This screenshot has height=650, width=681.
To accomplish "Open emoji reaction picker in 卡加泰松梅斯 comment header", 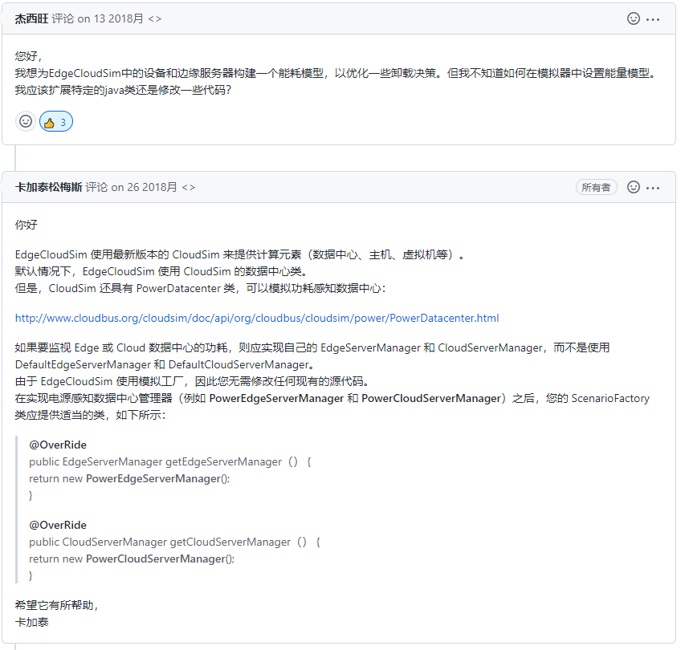I will (x=634, y=187).
